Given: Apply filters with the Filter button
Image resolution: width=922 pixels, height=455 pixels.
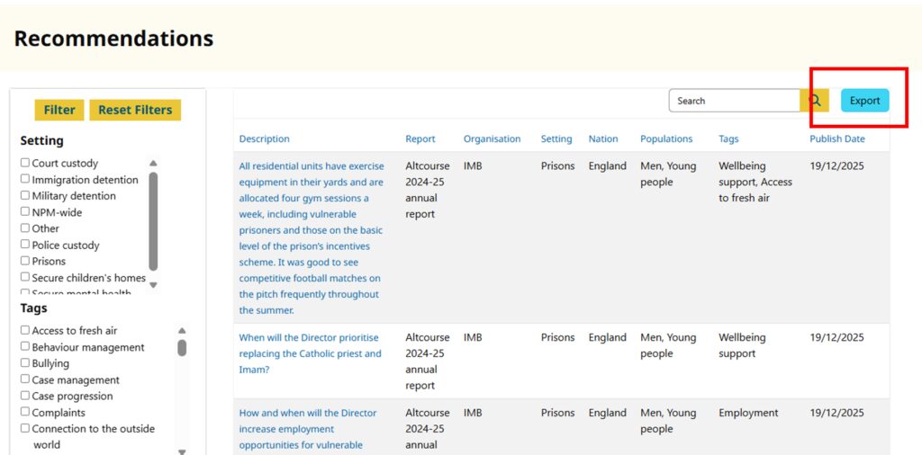Looking at the screenshot, I should pyautogui.click(x=59, y=110).
